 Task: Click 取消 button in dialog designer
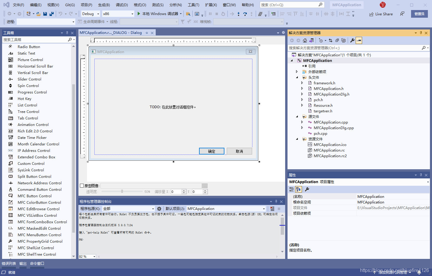[x=239, y=151]
